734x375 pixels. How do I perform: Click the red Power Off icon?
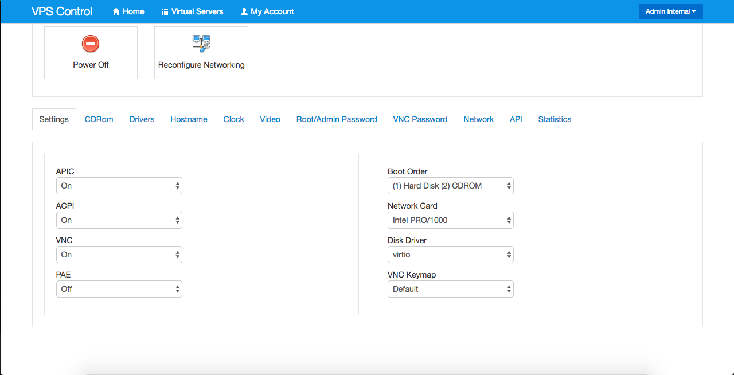tap(91, 44)
